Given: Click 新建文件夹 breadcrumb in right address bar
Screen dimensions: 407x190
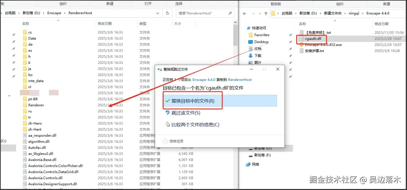Looking at the screenshot, I should click(333, 13).
